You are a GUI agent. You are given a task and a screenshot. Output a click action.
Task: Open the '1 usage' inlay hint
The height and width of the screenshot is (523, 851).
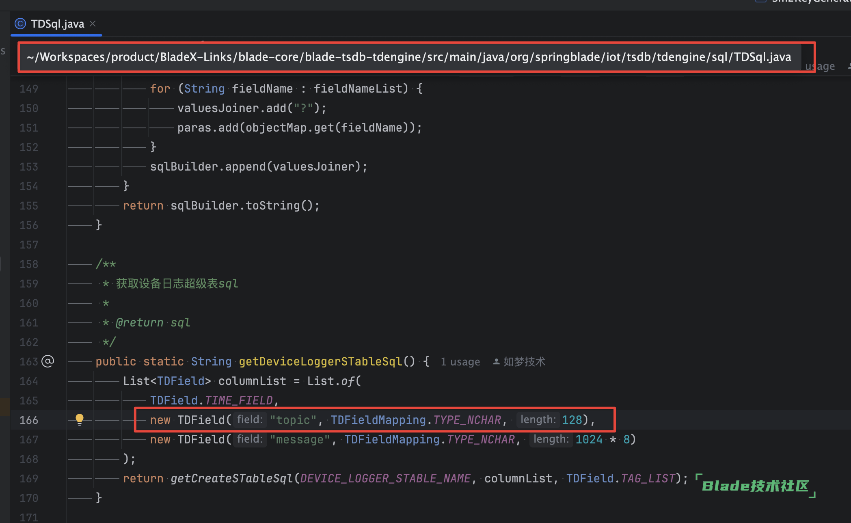(460, 362)
